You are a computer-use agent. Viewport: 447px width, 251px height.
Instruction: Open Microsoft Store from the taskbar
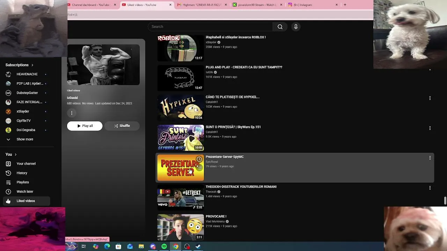pos(118,246)
